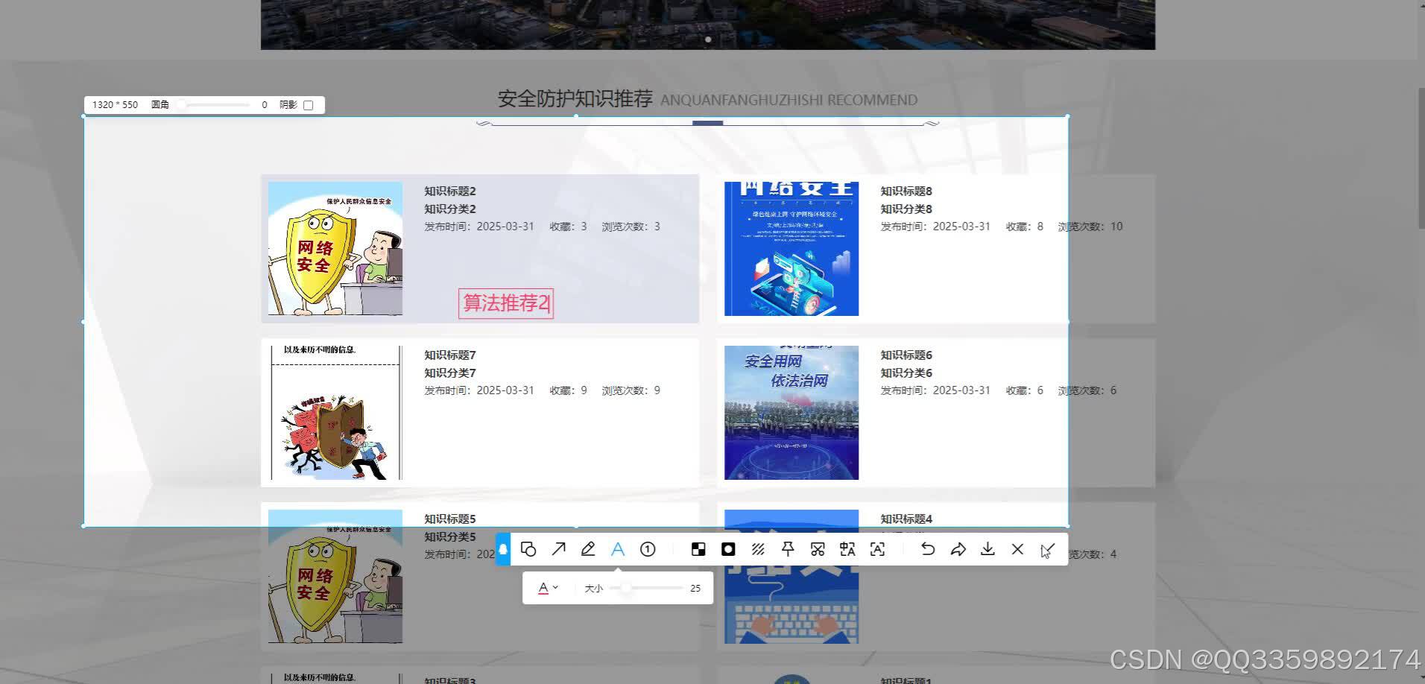The image size is (1425, 684).
Task: Select the shape drawing tool
Action: [x=528, y=549]
